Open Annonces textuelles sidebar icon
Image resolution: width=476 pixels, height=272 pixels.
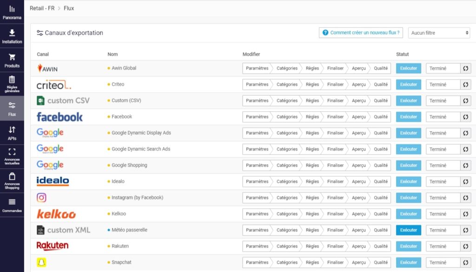click(x=12, y=152)
